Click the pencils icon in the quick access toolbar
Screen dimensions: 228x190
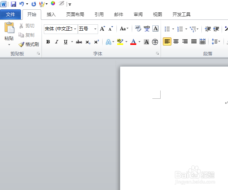click(x=42, y=4)
